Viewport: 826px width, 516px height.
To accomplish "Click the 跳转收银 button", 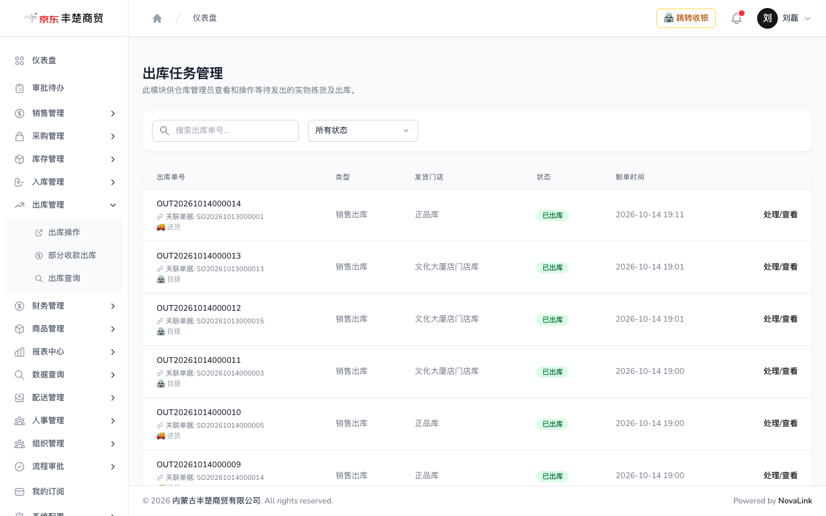I will pos(686,18).
